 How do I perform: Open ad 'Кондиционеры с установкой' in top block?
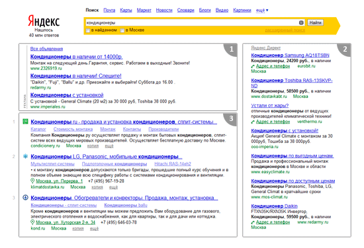click(x=67, y=95)
